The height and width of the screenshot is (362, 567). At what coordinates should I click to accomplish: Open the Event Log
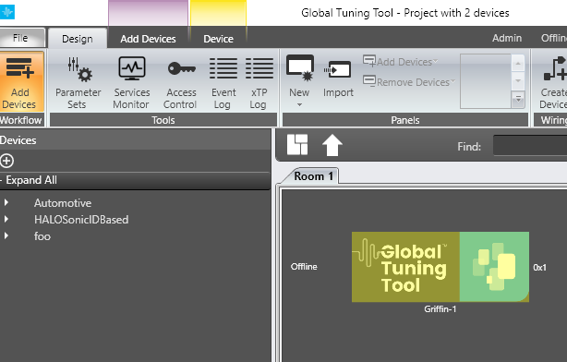[x=223, y=82]
